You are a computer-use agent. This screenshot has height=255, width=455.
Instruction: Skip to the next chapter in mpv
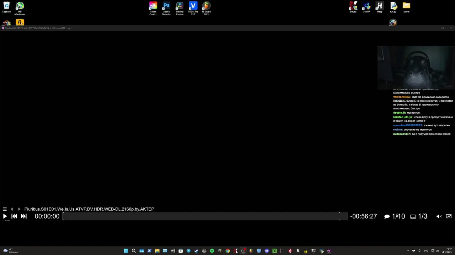(24, 216)
